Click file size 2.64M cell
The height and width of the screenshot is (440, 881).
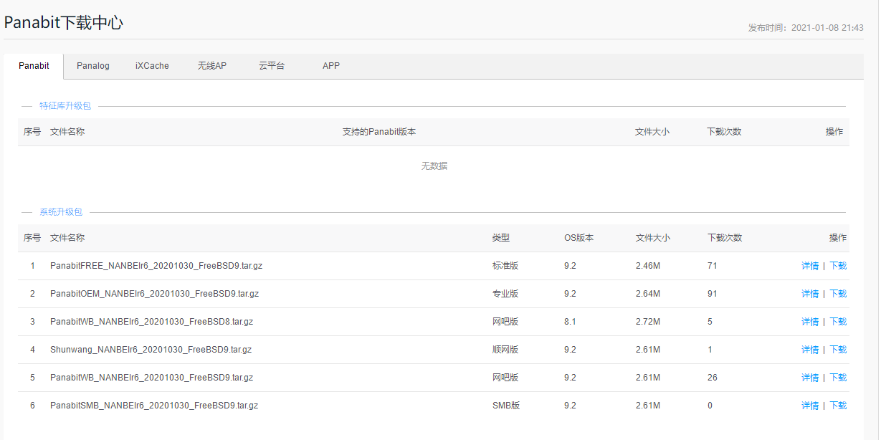pyautogui.click(x=648, y=294)
